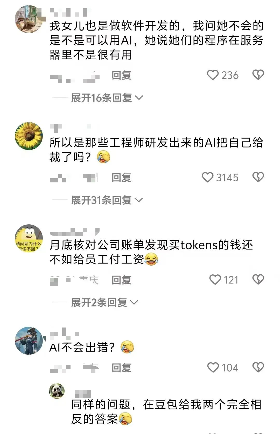280x434 pixels.
Task: Dislike the comment about 我女儿也是做软件开发的
Action: 258,75
